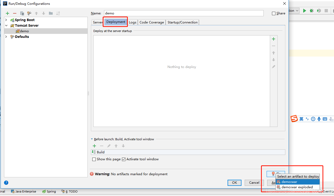Remove configuration with red minus icon

point(15,13)
